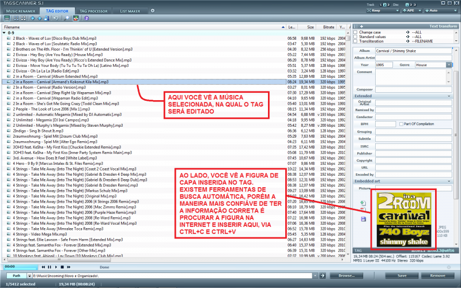Click the rewind playback button
This screenshot has width=461, height=288.
click(43, 267)
